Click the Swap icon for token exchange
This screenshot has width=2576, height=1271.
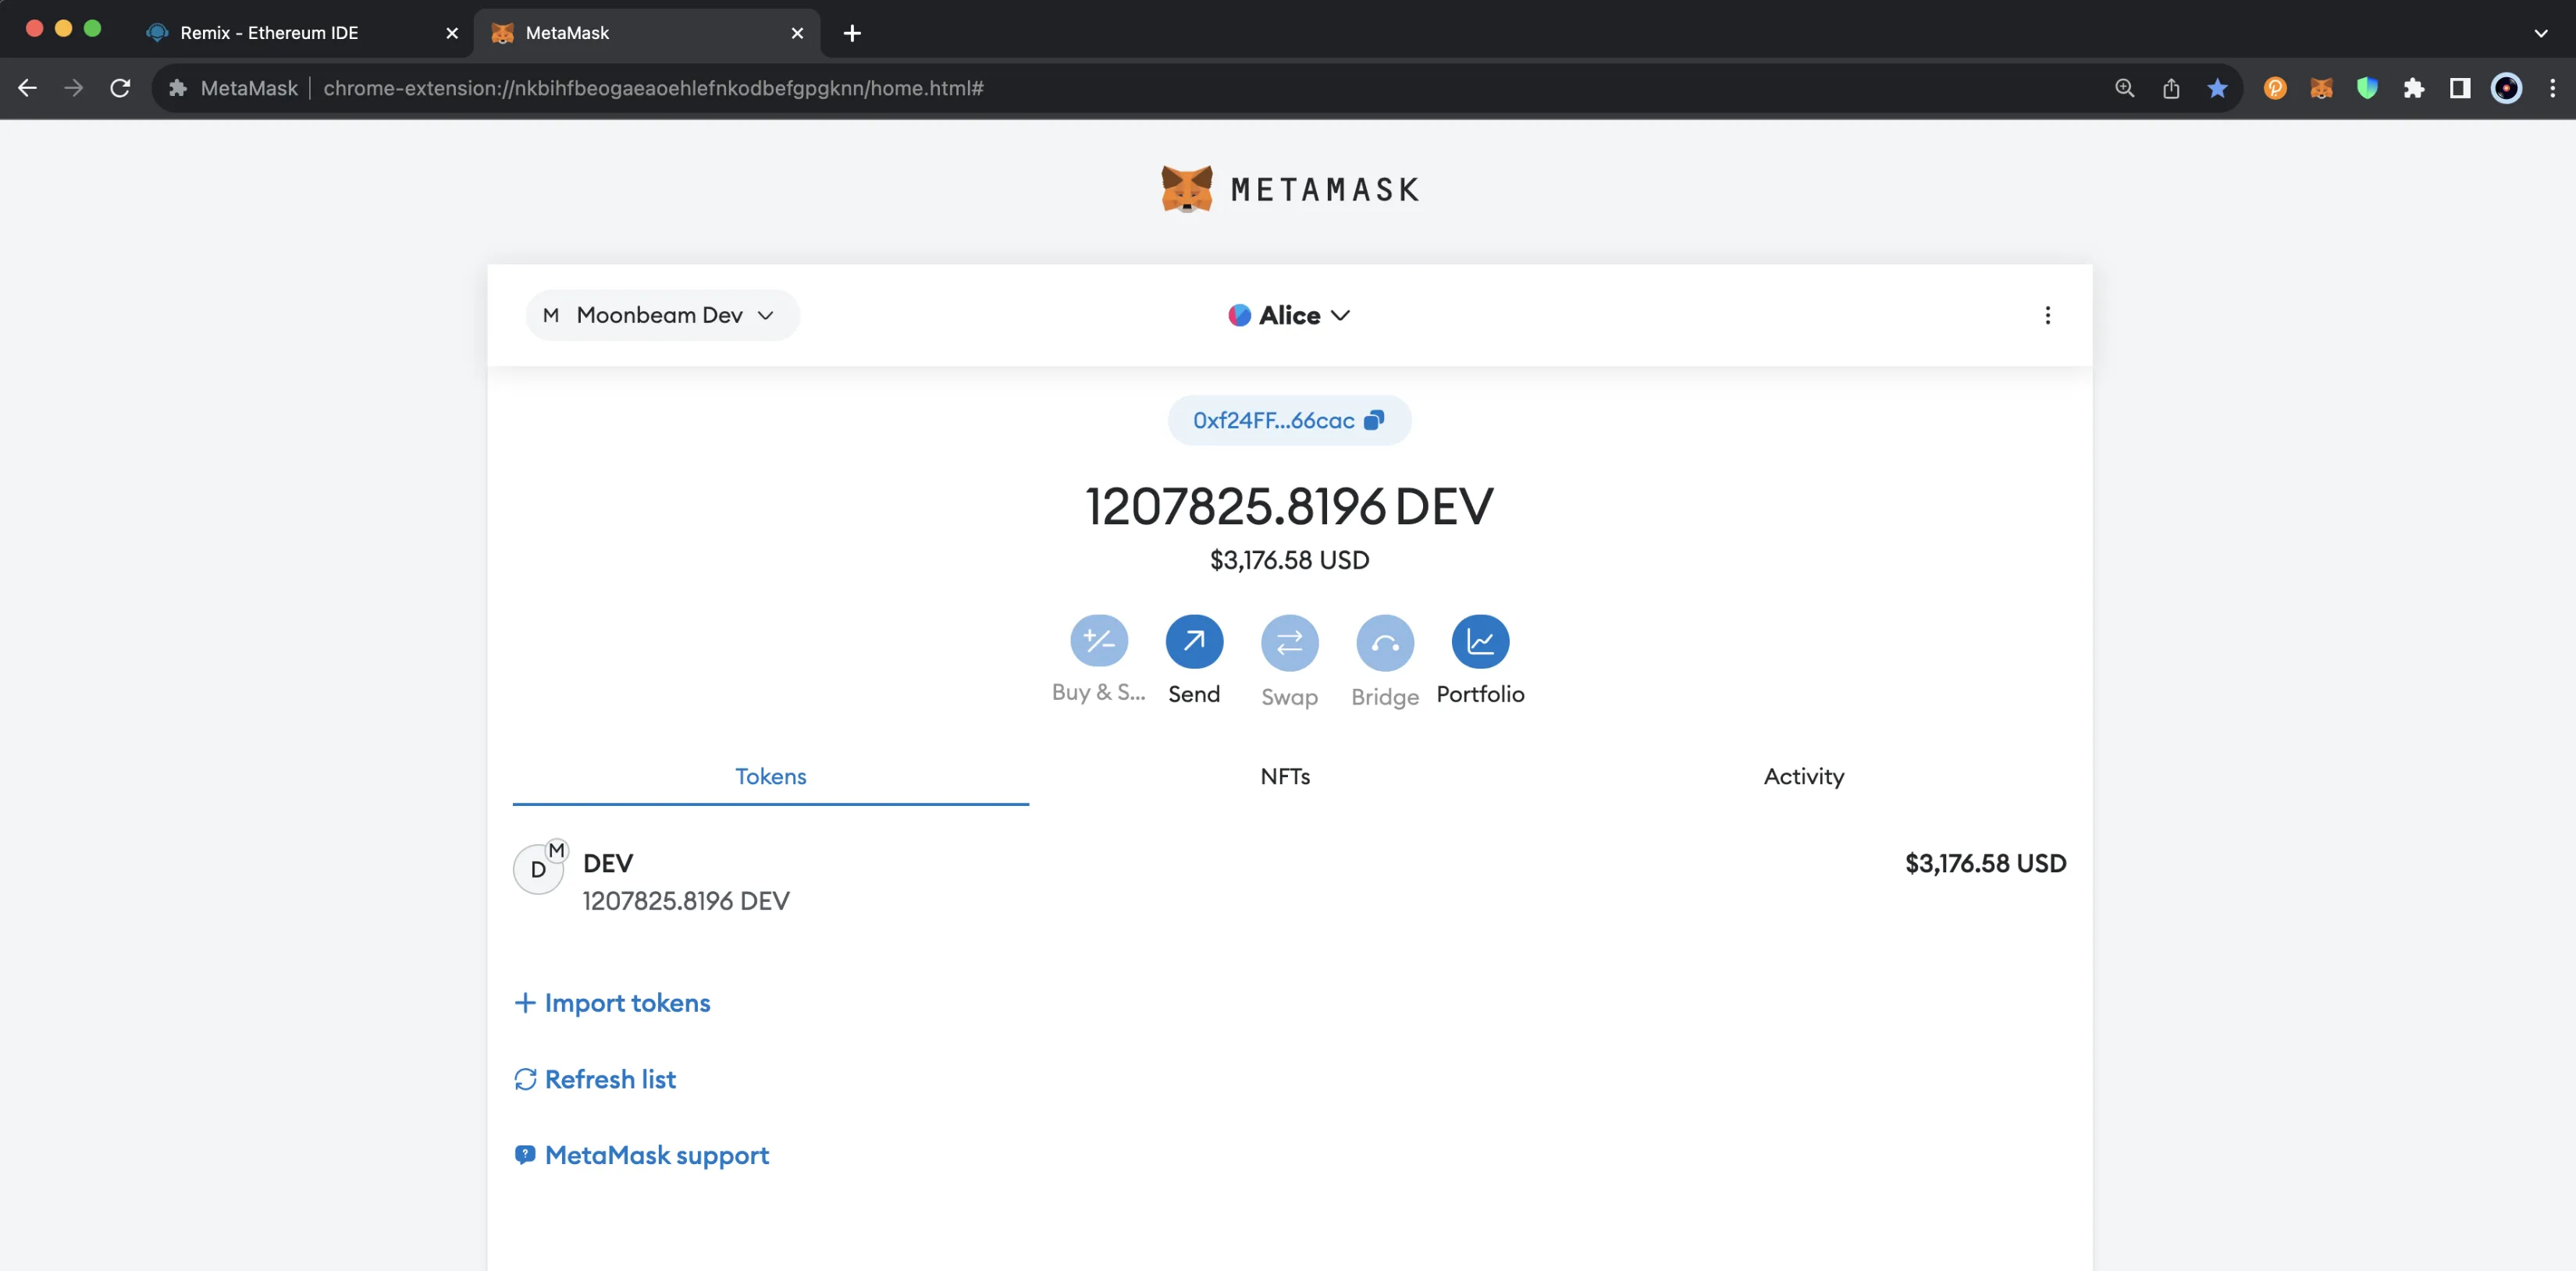1290,642
